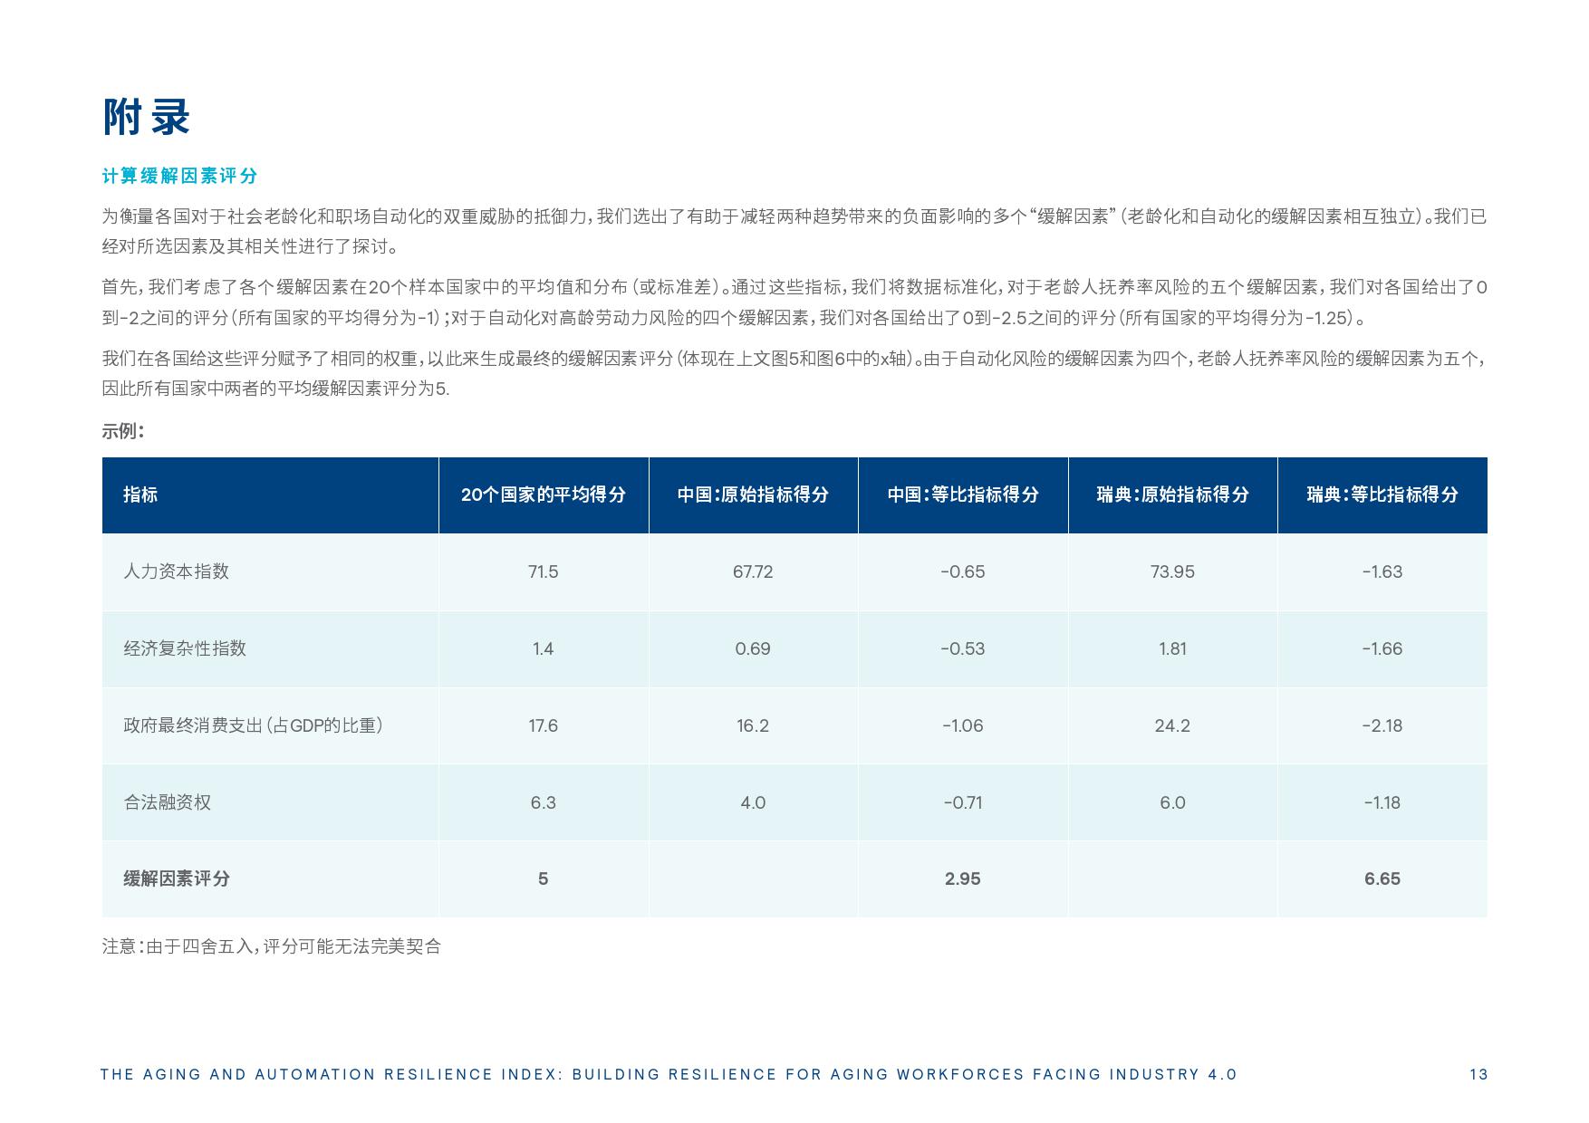Select the 经济复杂性指数 row label
Viewport: 1589px width, 1123px height.
(x=185, y=648)
